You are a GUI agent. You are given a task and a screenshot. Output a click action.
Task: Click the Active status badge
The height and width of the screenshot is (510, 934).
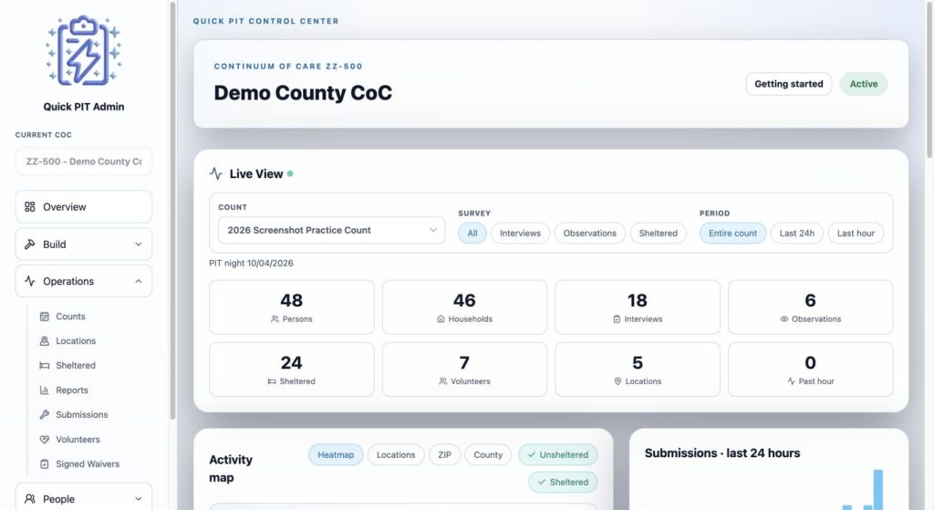pyautogui.click(x=864, y=84)
